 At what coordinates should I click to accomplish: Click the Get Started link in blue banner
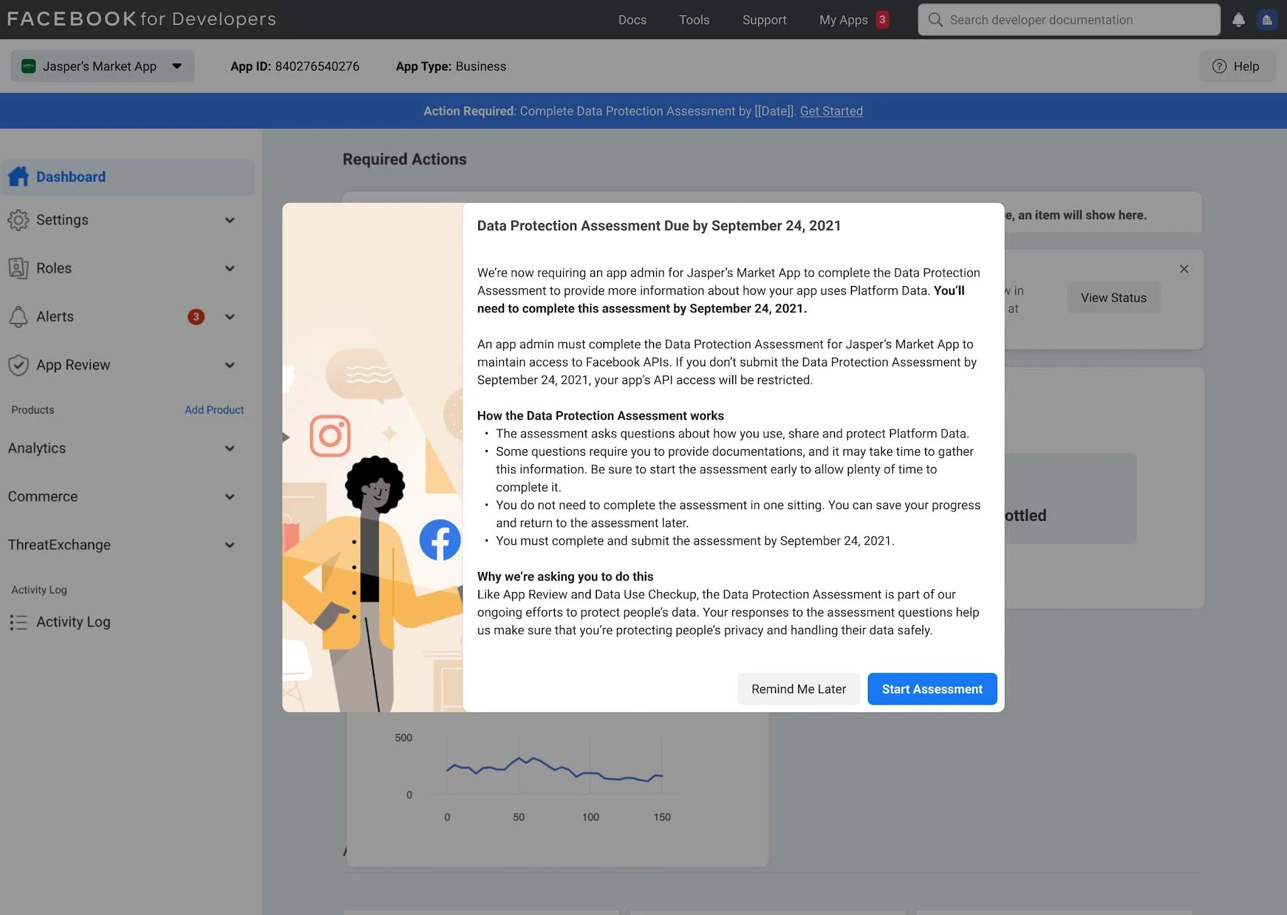click(x=831, y=111)
